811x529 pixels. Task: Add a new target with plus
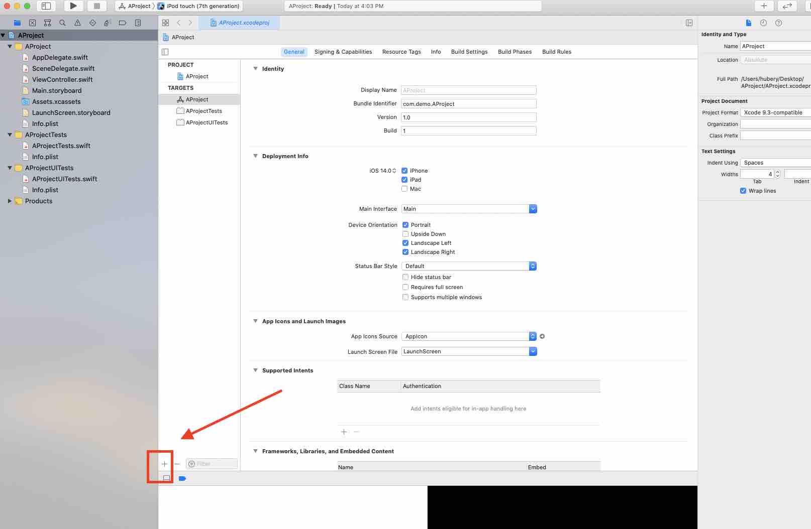[x=164, y=464]
